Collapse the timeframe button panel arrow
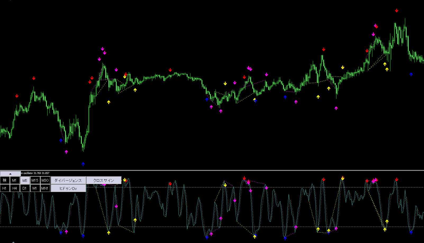Viewport: 424px width, 243px height. coord(10,174)
